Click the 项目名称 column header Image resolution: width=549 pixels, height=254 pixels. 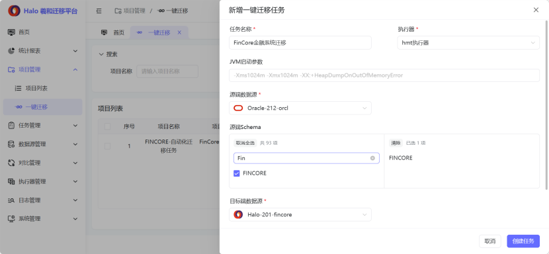169,126
